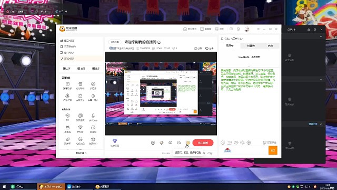Open the Windows Start button
Image resolution: width=337 pixels, height=190 pixels.
(x=4, y=186)
